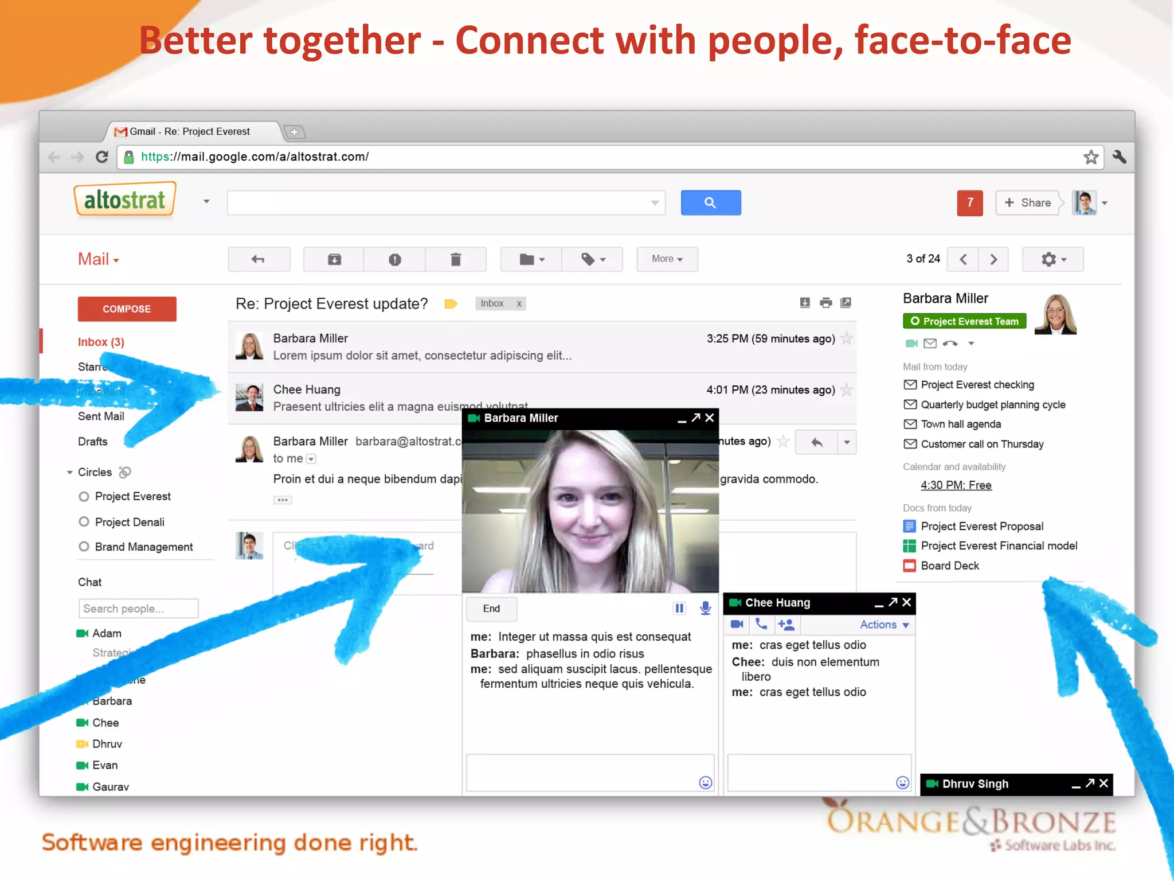The height and width of the screenshot is (881, 1174).
Task: Go to next conversation arrow
Action: click(993, 259)
